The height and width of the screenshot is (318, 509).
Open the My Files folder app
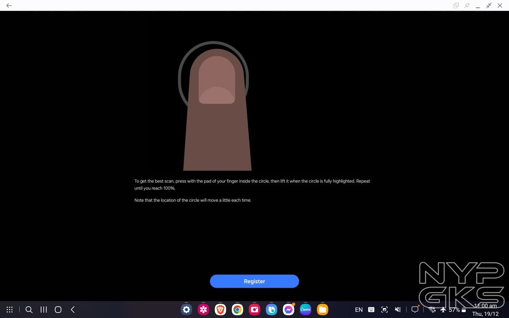[322, 310]
